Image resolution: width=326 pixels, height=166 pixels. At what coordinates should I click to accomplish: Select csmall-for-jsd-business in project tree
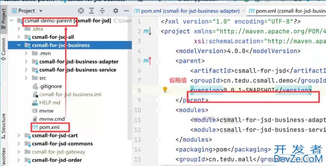tap(70, 45)
